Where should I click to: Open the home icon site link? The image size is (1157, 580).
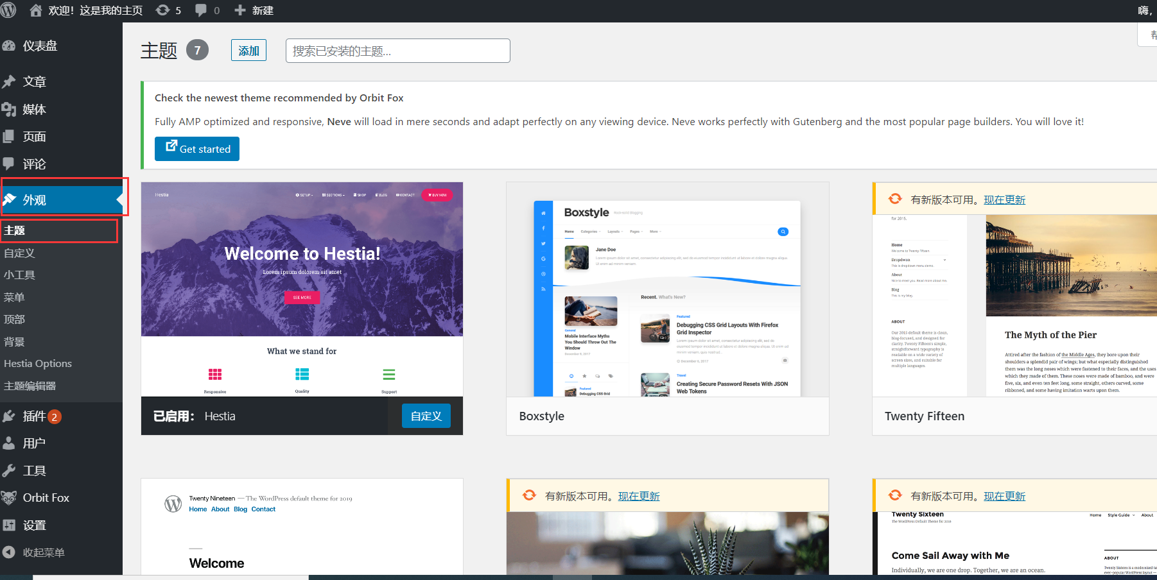click(x=36, y=10)
